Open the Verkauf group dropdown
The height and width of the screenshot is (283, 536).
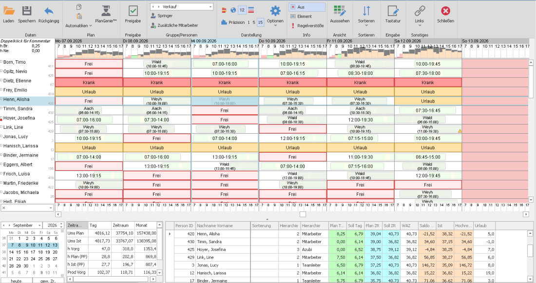point(211,7)
